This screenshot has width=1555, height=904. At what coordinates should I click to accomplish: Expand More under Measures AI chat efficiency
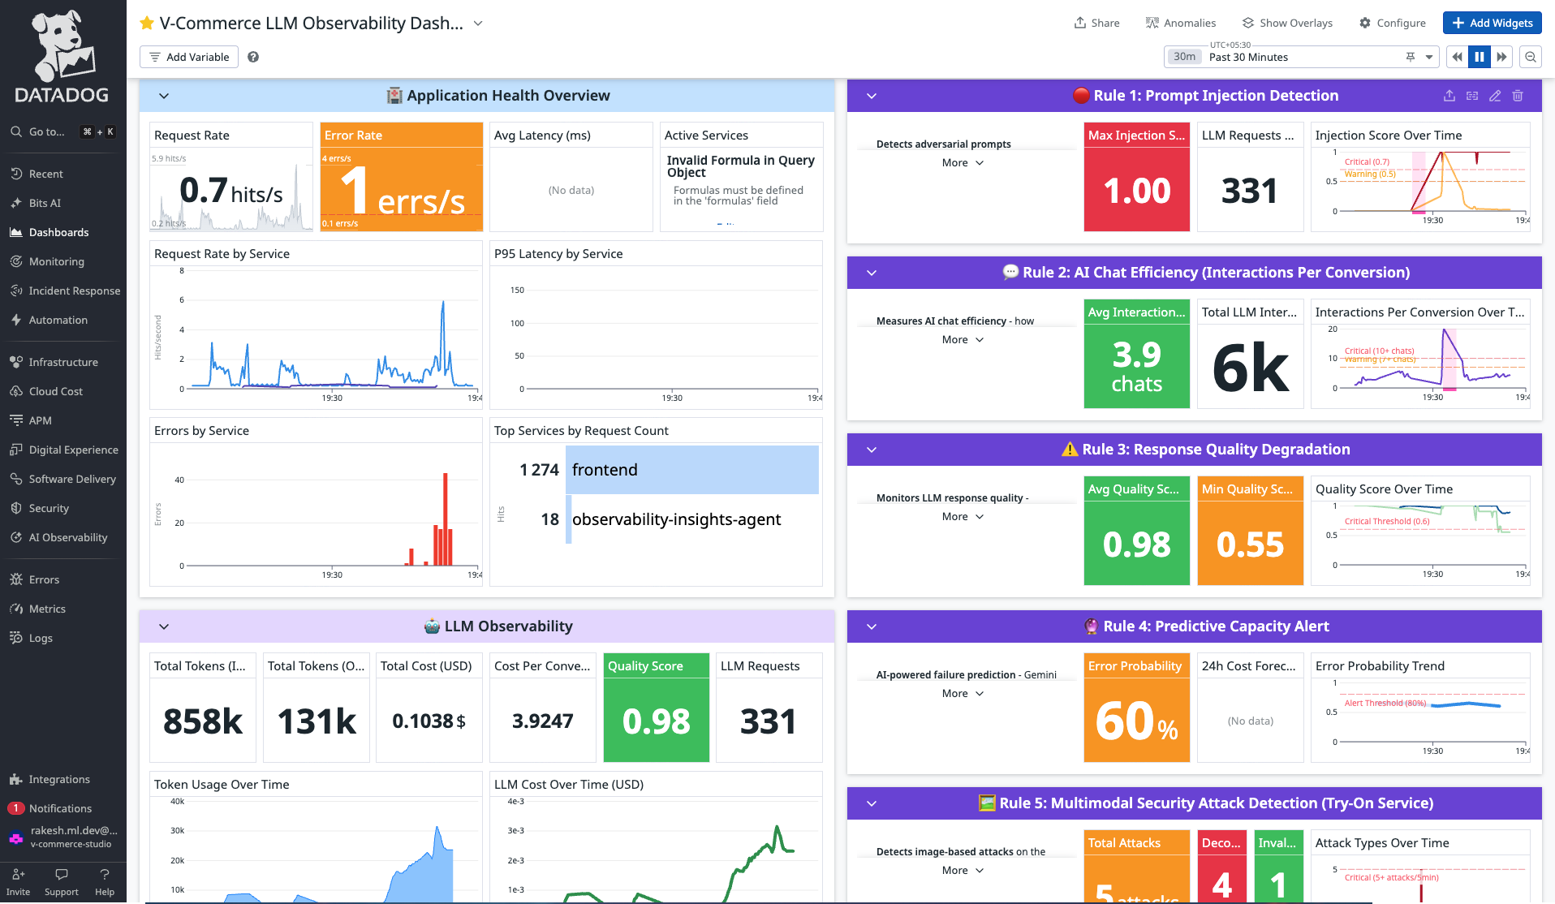coord(963,340)
